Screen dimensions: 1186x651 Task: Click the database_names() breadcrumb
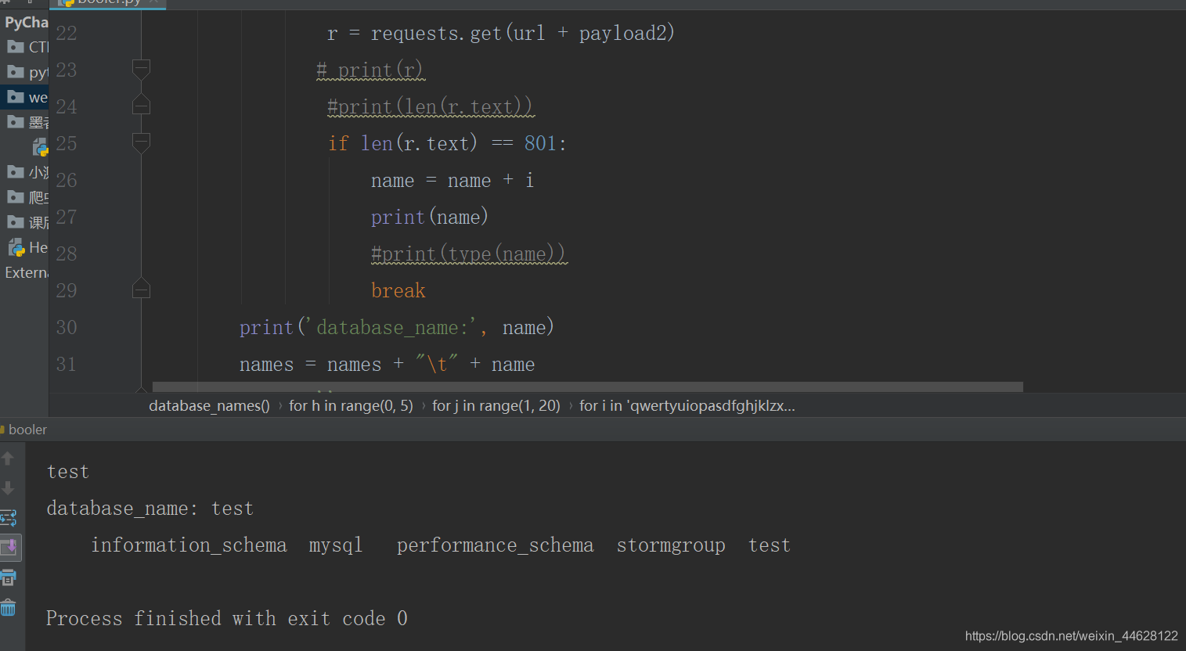coord(209,405)
